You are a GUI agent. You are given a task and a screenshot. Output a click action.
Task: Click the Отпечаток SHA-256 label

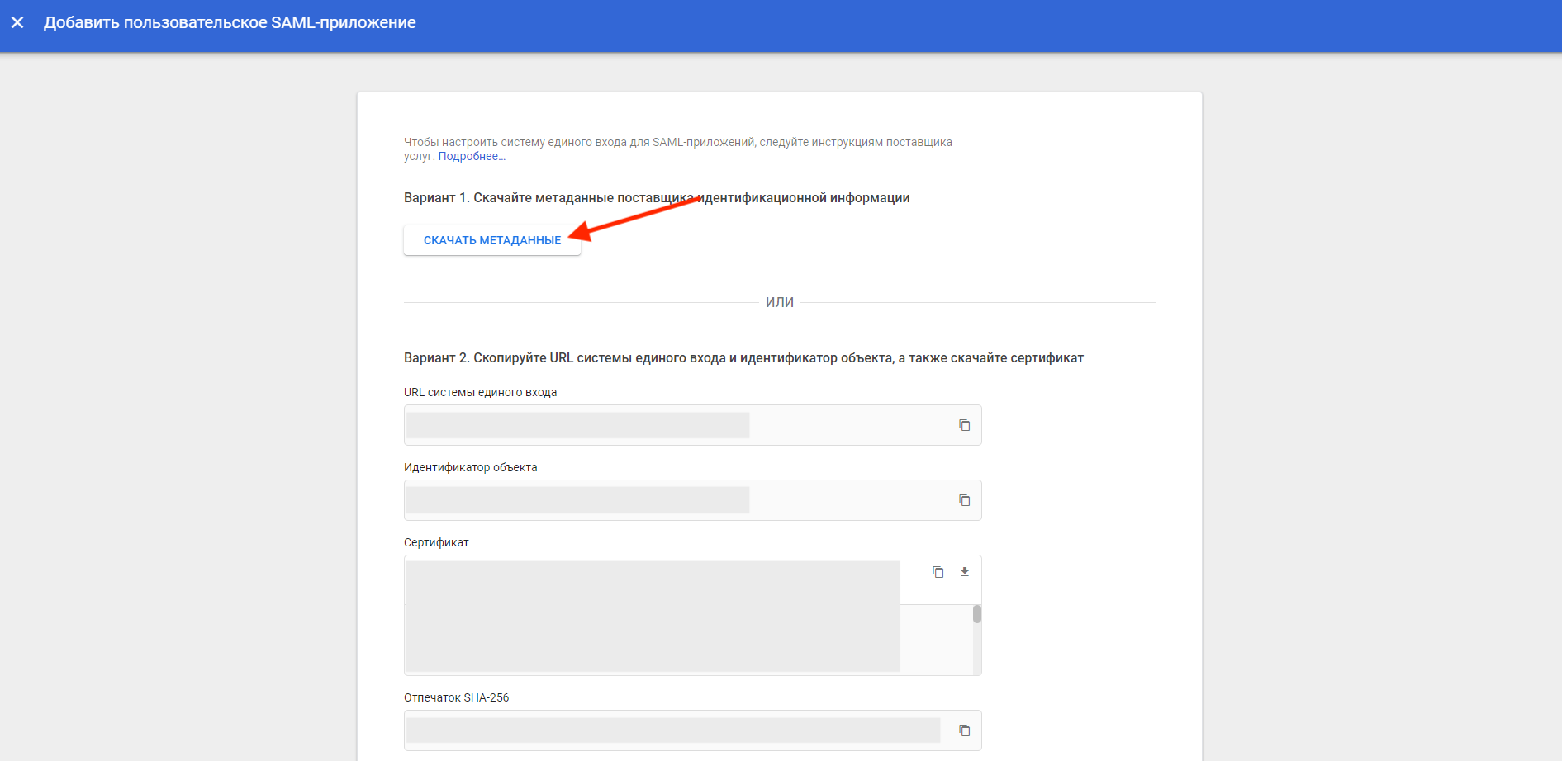(456, 698)
